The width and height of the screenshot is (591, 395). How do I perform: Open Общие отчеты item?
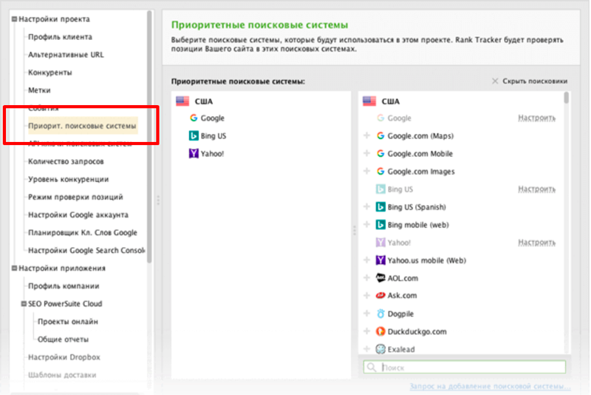click(63, 340)
